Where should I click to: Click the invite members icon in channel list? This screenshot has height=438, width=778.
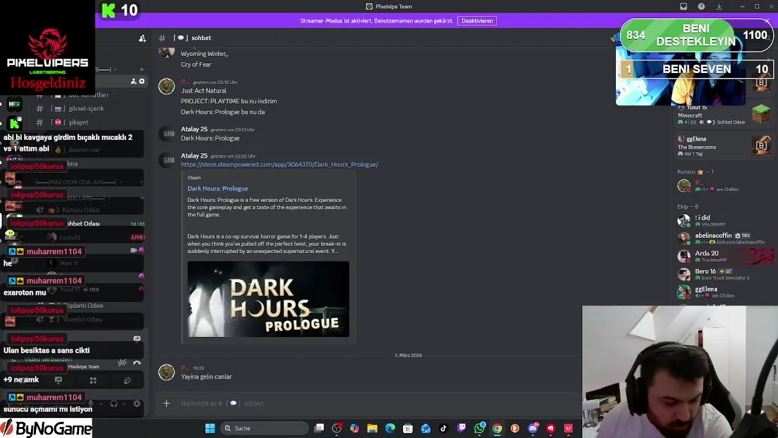pos(134,81)
